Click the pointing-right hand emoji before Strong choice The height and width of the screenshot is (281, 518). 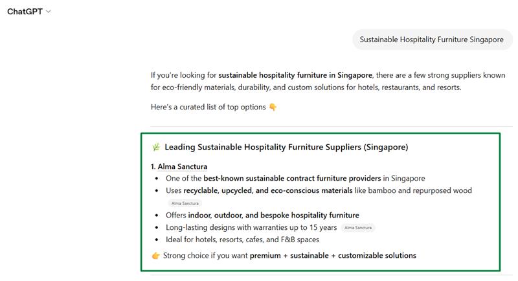[x=155, y=256]
